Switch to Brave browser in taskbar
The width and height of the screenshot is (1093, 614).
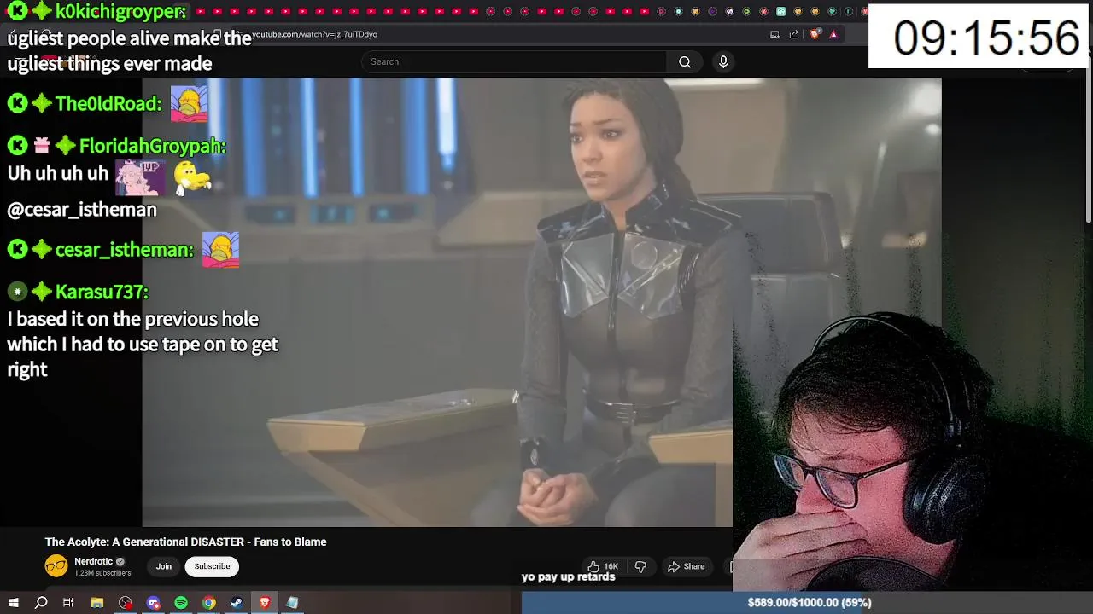pyautogui.click(x=265, y=603)
